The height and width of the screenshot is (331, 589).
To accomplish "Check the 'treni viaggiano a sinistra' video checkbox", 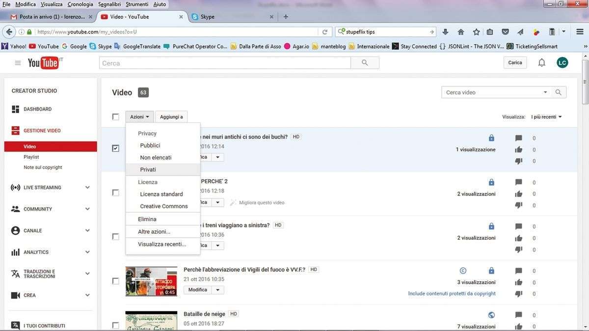I will point(115,237).
